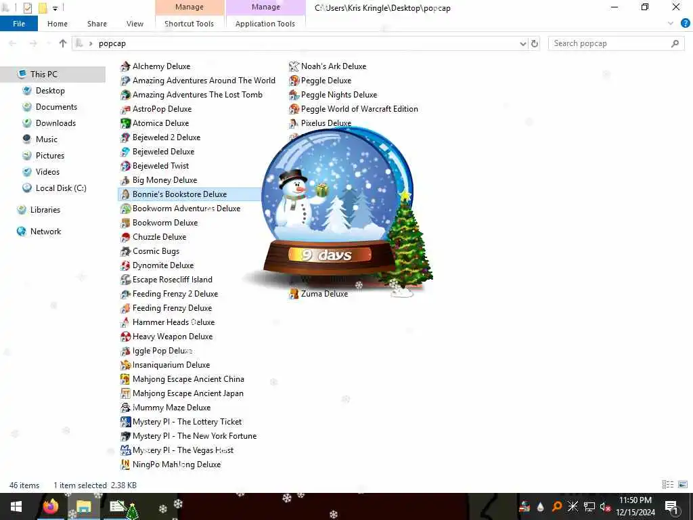This screenshot has width=693, height=520.
Task: Open the notification center icon
Action: 672,506
